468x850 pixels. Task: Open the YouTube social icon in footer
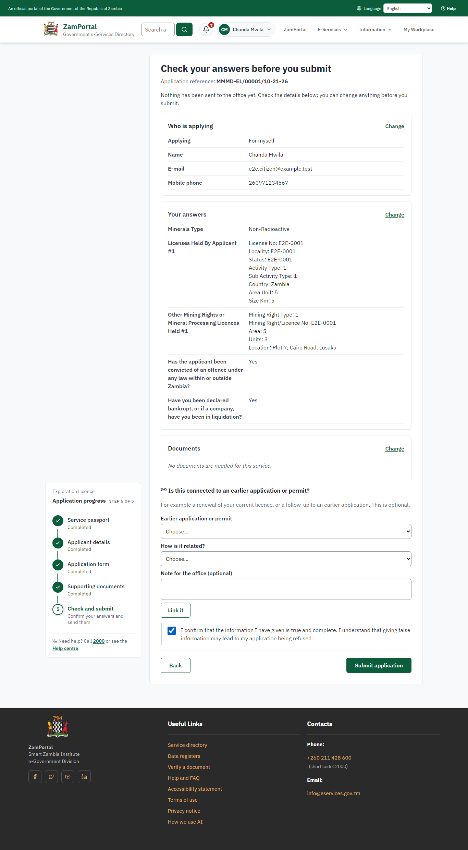68,777
